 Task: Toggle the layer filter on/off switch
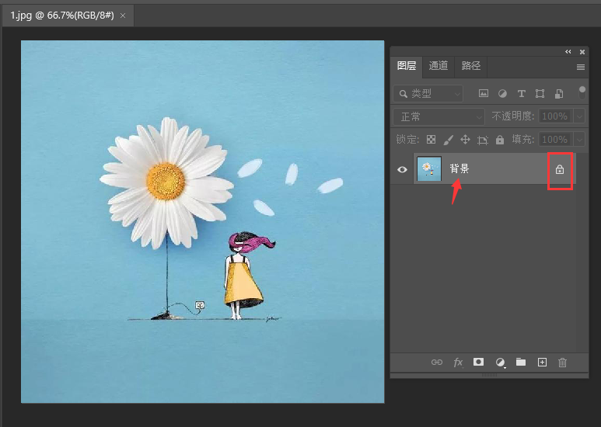click(x=582, y=92)
